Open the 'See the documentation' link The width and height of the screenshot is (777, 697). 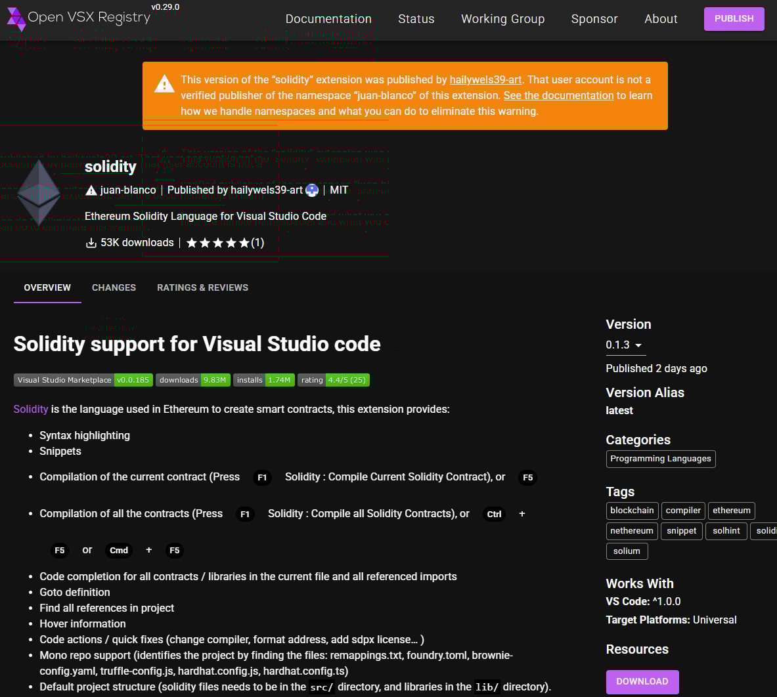pyautogui.click(x=558, y=95)
